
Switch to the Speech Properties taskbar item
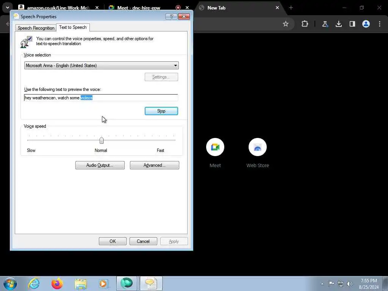tap(151, 283)
